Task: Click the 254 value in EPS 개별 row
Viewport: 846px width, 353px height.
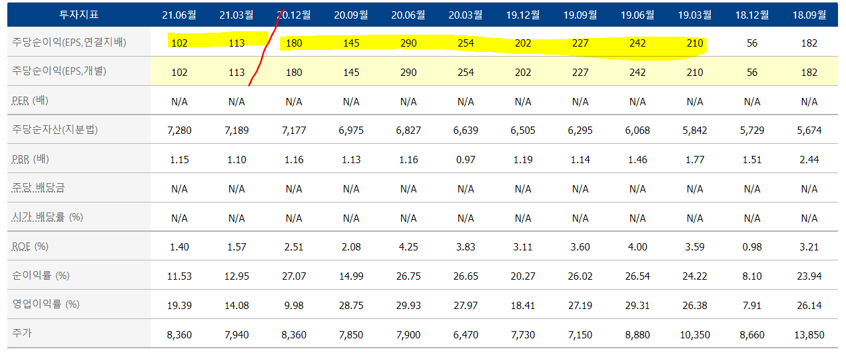Action: 466,73
